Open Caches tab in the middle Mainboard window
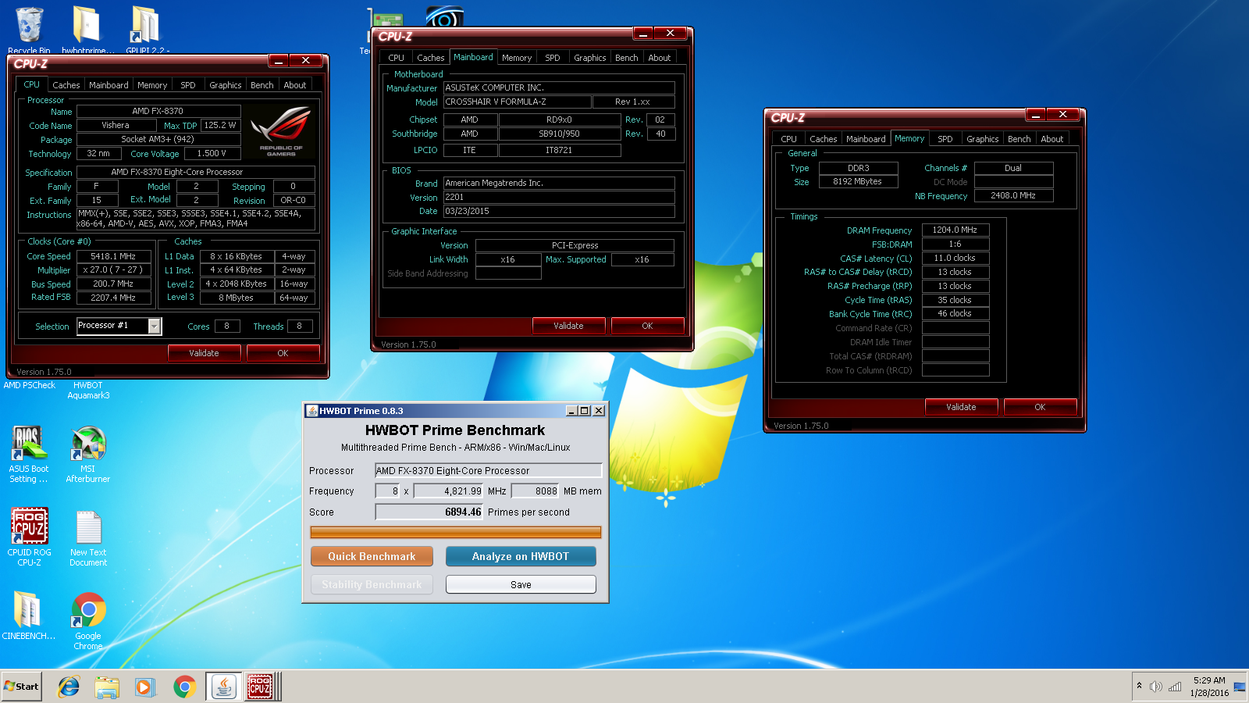Screen dimensions: 1249x703 431,58
